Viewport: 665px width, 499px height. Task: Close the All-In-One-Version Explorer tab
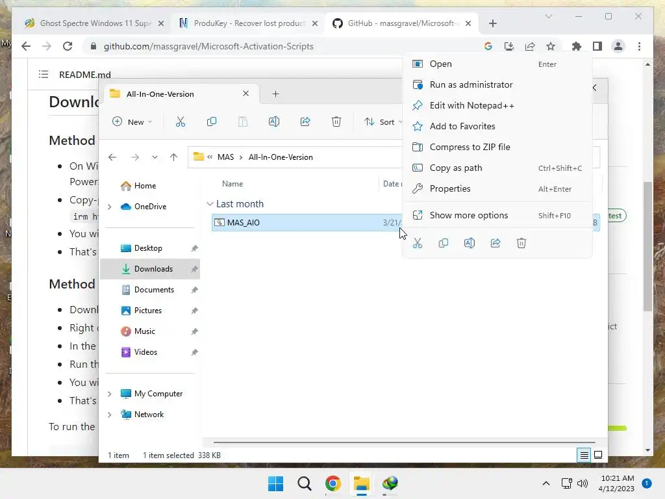click(x=246, y=94)
